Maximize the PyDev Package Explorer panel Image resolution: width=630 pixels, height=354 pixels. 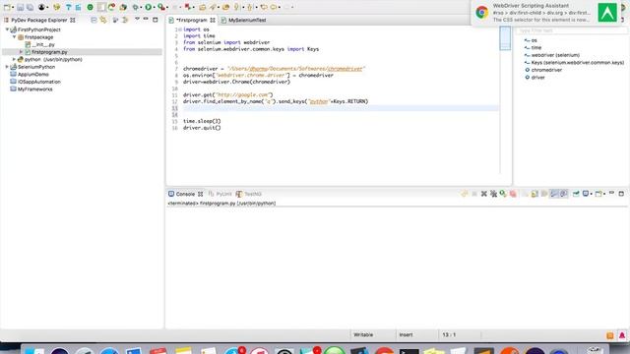pos(156,20)
